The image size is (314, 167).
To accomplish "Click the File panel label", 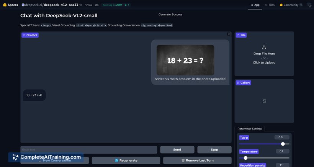I will pos(241,35).
